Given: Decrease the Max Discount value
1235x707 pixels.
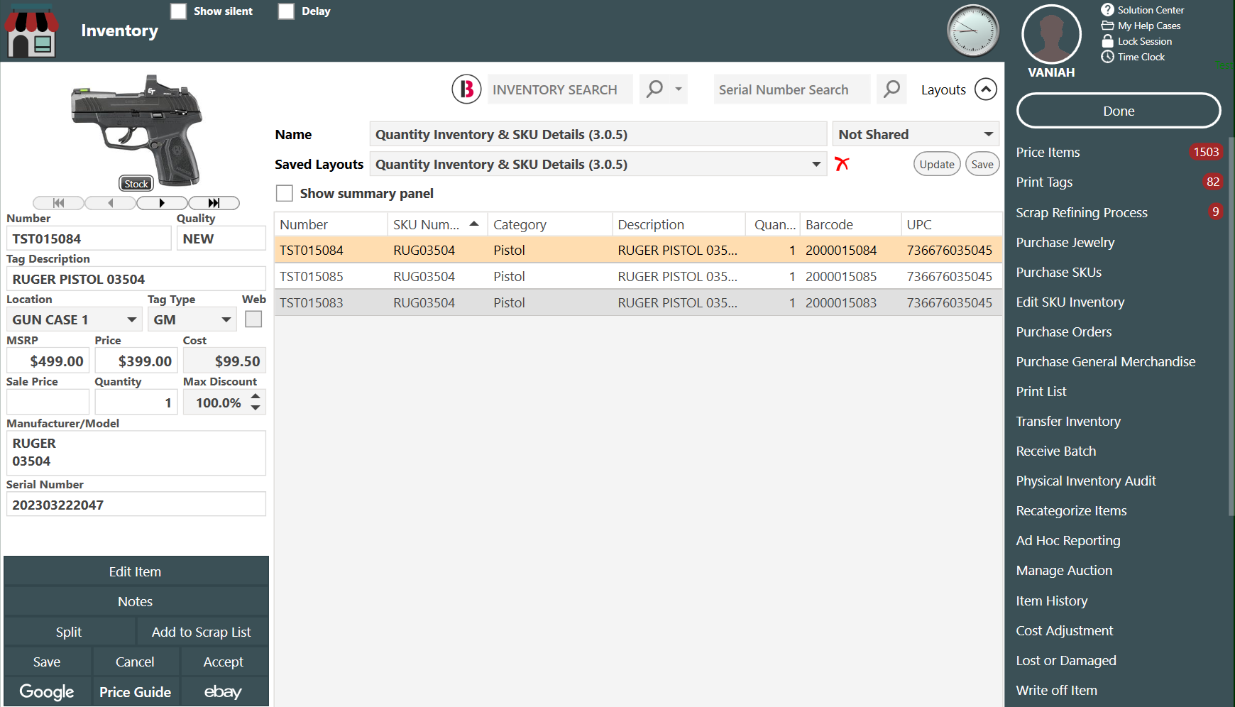Looking at the screenshot, I should point(256,408).
